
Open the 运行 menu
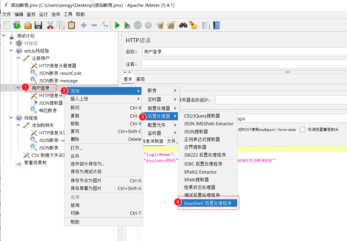click(x=43, y=14)
